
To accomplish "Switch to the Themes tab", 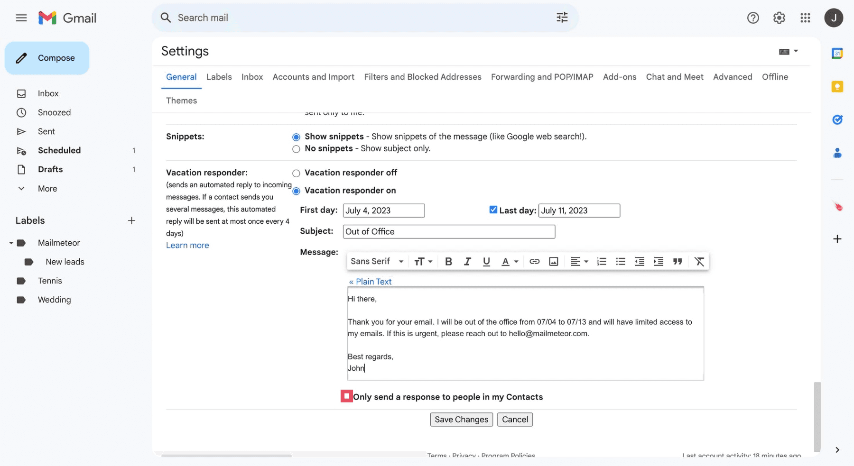I will (x=181, y=101).
